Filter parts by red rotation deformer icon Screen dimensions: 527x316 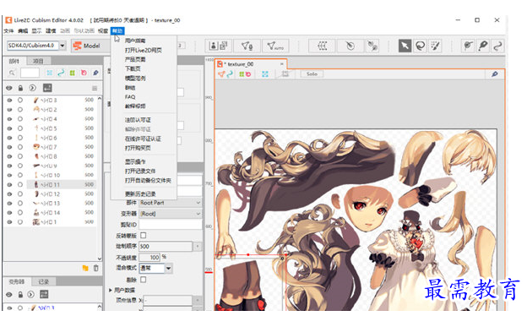tap(84, 73)
